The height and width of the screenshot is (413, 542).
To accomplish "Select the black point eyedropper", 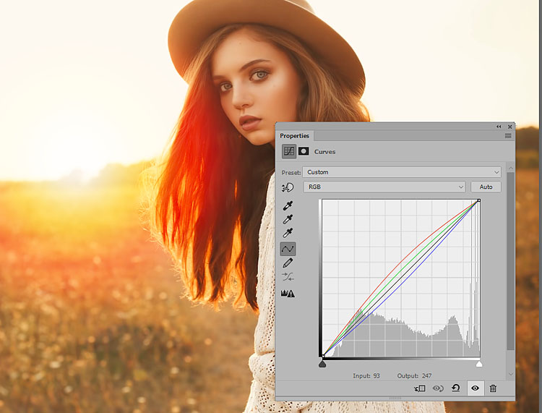I will (288, 205).
